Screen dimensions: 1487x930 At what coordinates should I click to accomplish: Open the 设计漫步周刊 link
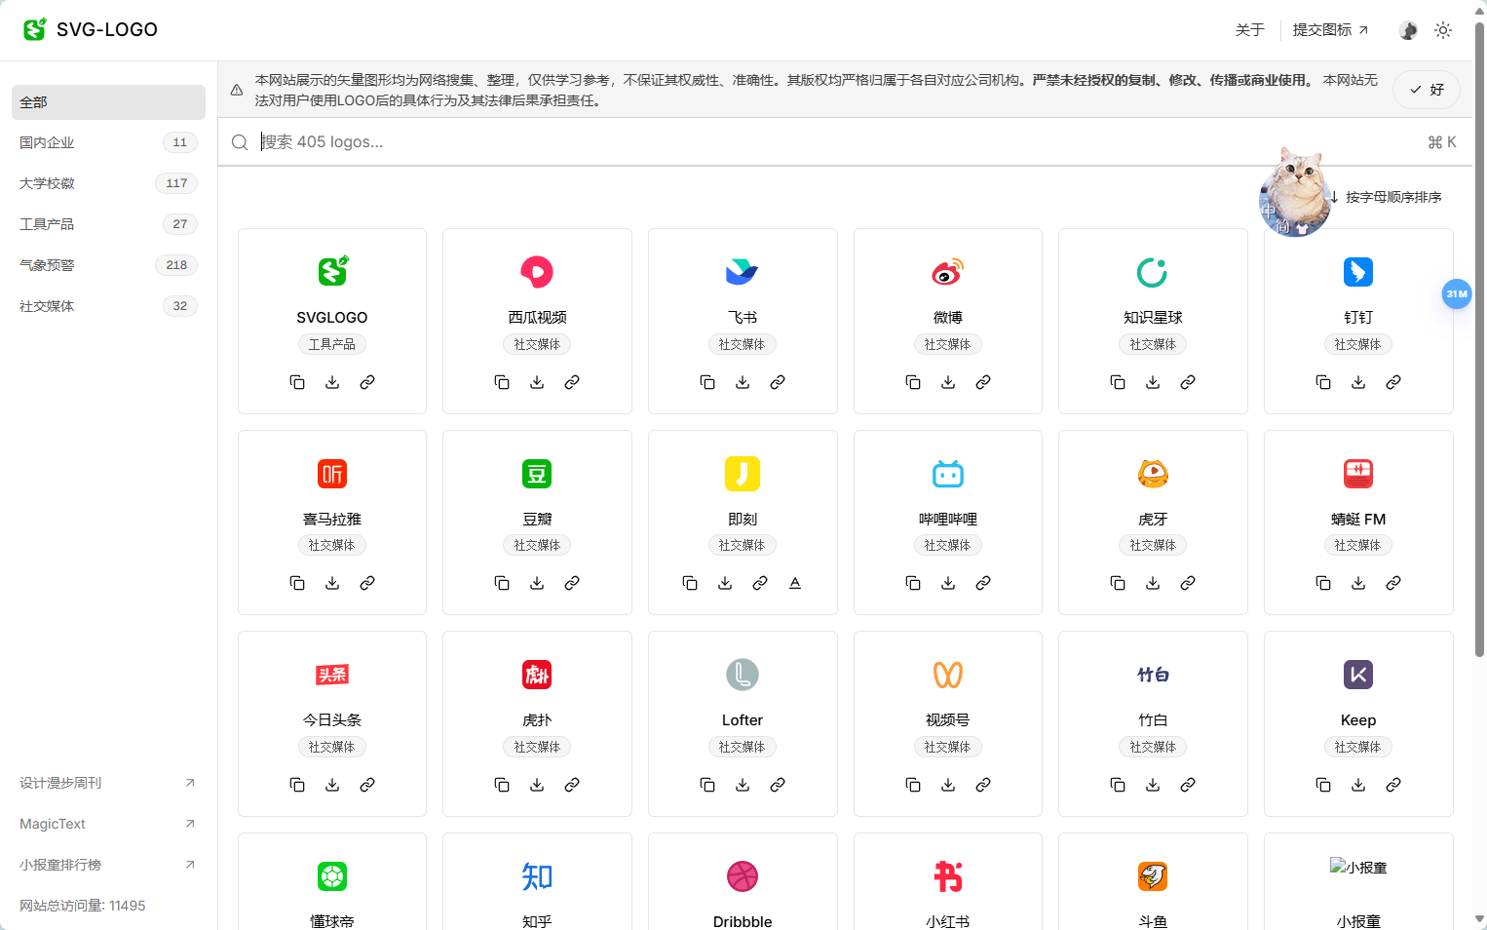(108, 783)
